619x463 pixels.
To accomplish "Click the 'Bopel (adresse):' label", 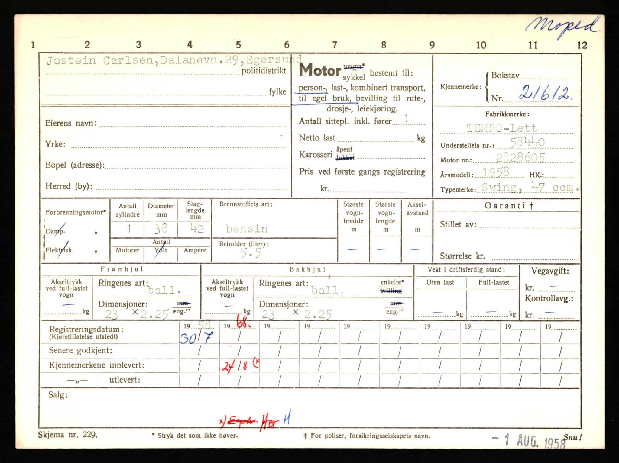I will coord(75,165).
